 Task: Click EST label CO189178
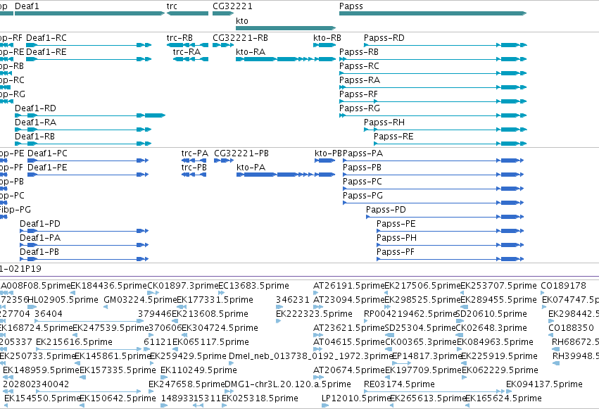(564, 286)
